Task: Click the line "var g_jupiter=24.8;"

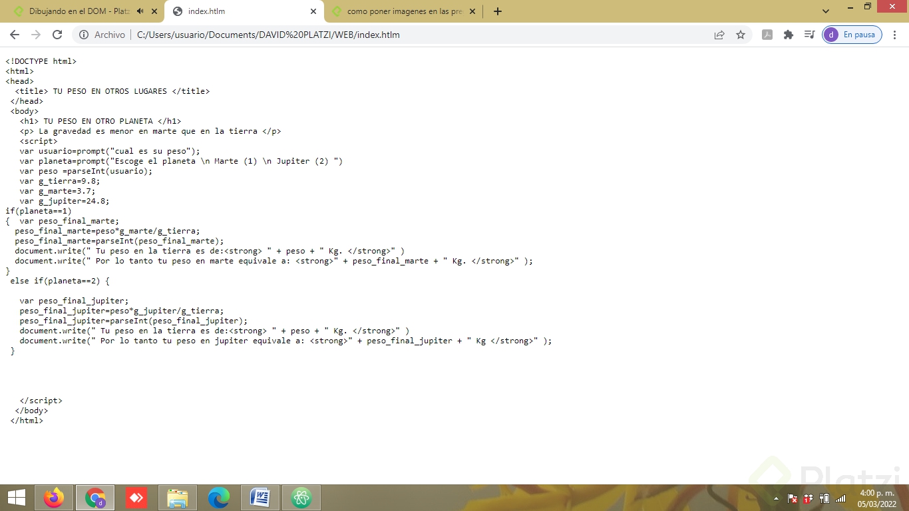Action: (x=65, y=201)
